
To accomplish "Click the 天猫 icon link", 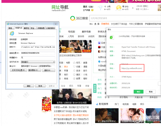I will pyautogui.click(x=99, y=47).
